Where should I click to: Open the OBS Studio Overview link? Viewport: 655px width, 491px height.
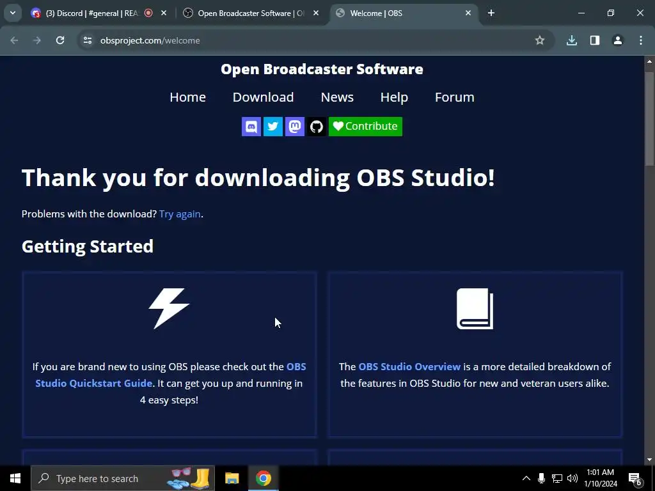pos(409,366)
